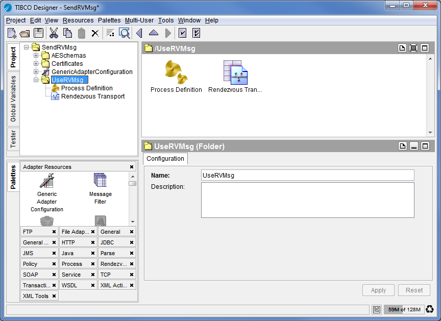
Task: Collapse the UseRVMsg folder node
Action: (x=36, y=80)
